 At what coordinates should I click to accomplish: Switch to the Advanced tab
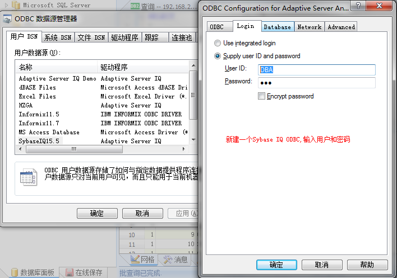341,27
